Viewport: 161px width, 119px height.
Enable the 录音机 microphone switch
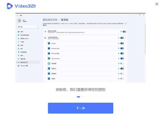coord(122,79)
